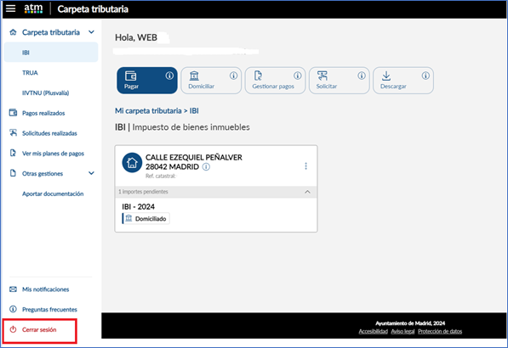Select IIVTNU (Plusvalía) in the sidebar
This screenshot has width=508, height=348.
coord(45,93)
